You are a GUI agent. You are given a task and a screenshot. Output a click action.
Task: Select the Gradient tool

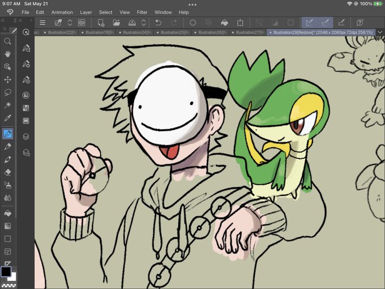[7, 226]
